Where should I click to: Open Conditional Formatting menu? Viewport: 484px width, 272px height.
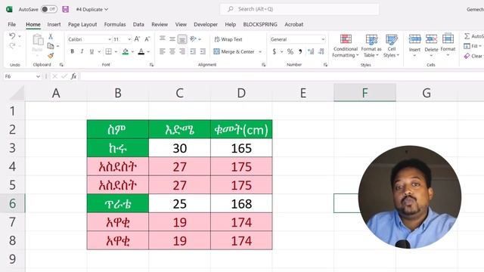coord(346,45)
